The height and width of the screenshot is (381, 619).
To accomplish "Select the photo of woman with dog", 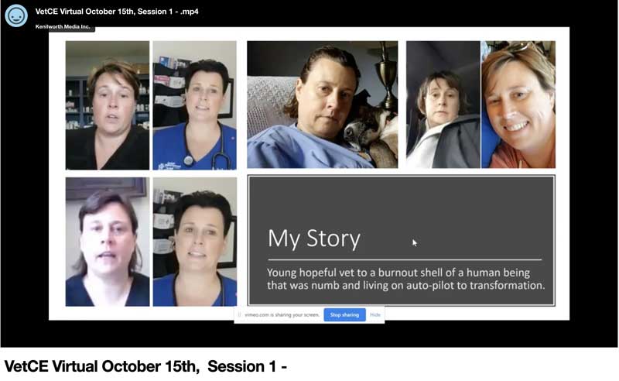I will 323,105.
